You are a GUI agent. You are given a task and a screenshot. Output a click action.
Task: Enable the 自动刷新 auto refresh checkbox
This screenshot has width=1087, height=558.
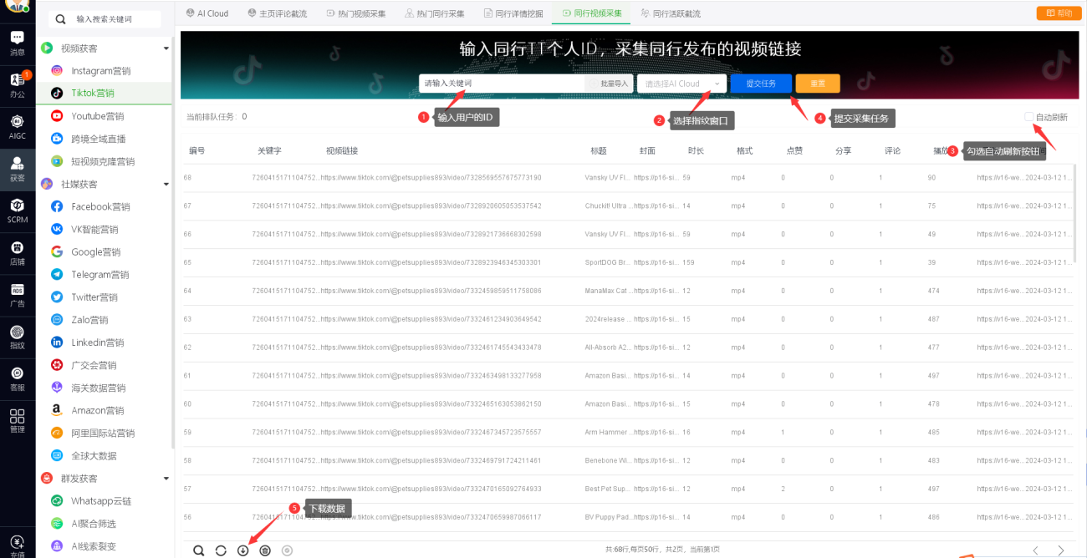coord(1029,117)
